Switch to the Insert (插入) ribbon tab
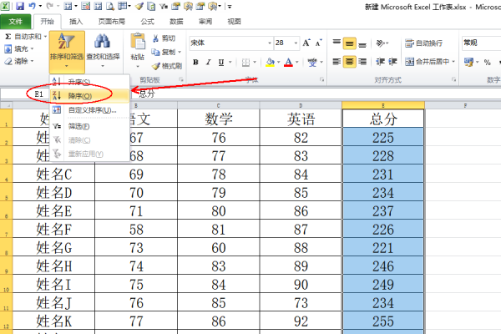The image size is (501, 334). [x=76, y=21]
